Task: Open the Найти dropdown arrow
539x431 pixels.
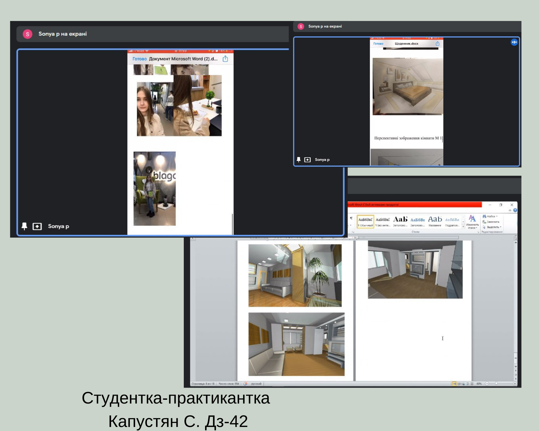Action: tap(497, 216)
